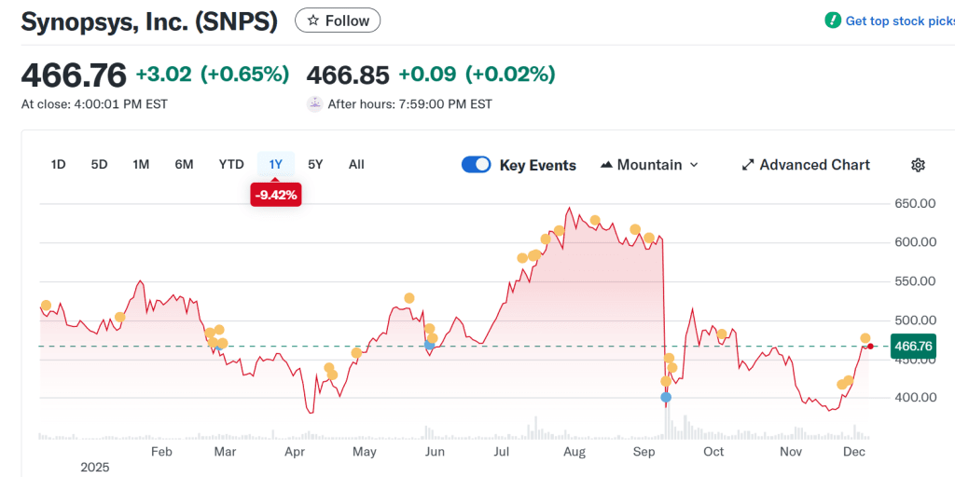Open chart settings gear icon
This screenshot has width=955, height=477.
(918, 165)
